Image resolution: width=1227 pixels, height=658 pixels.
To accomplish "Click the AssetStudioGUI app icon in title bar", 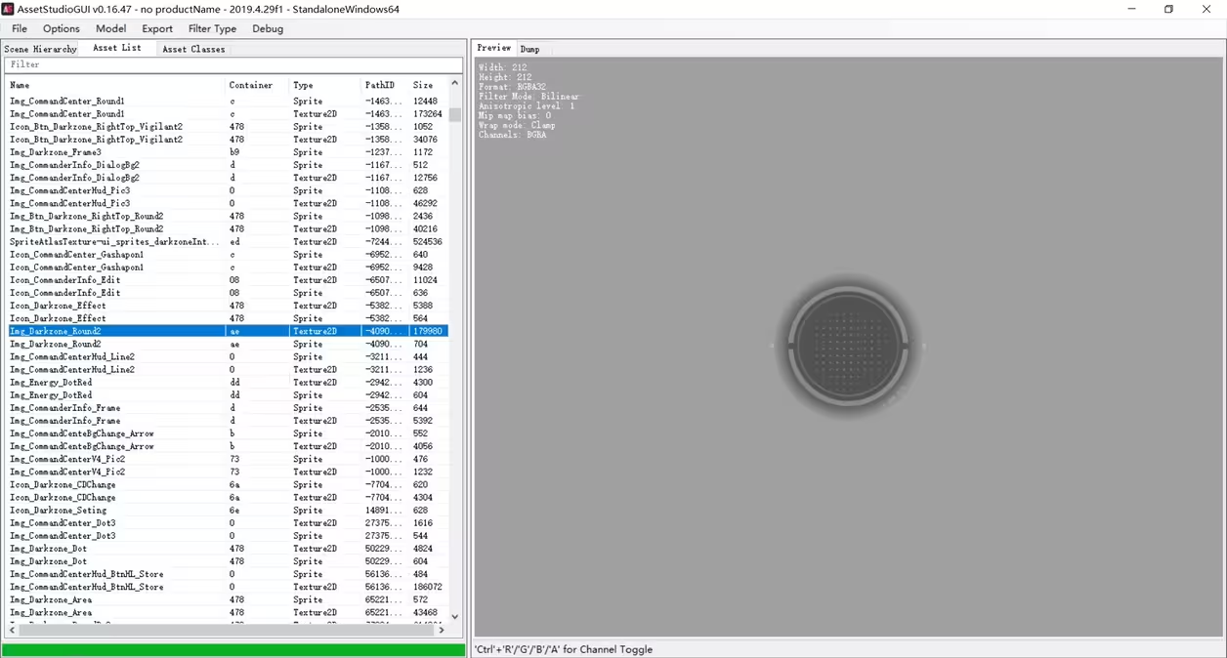I will coord(9,9).
